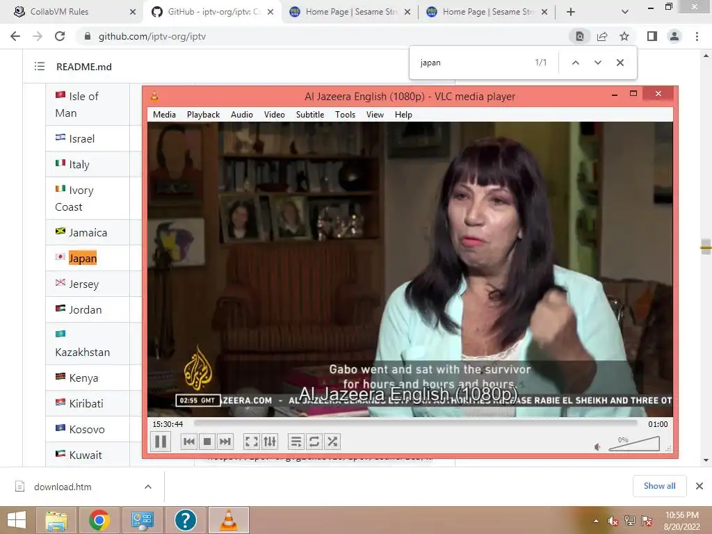Screen dimensions: 712x534
Task: Go back in Chrome
Action: click(x=15, y=36)
